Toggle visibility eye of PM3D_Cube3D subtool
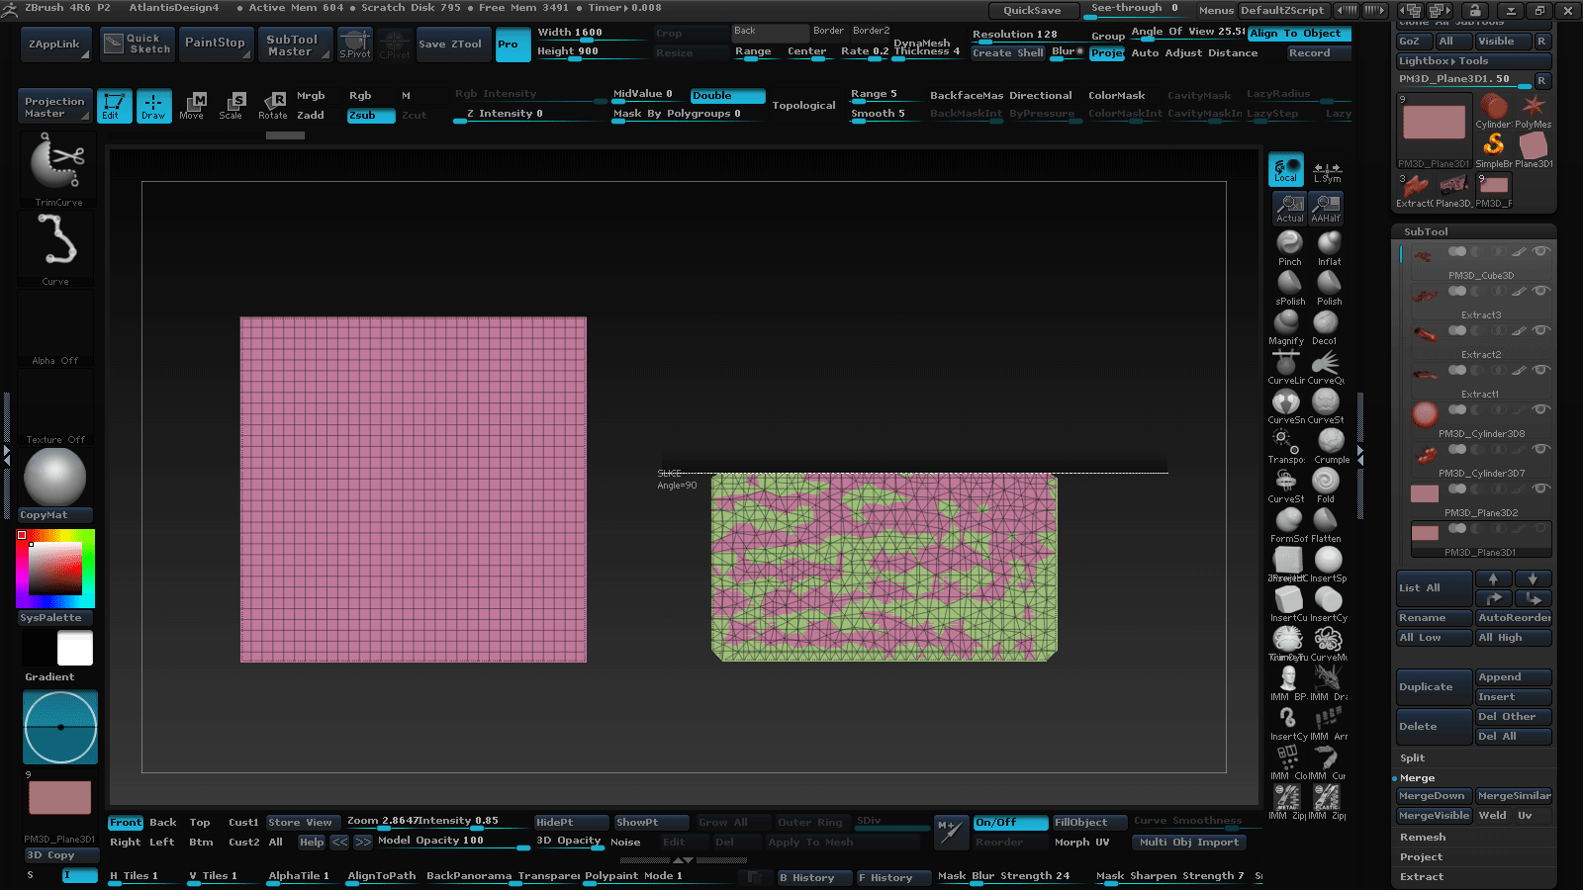The image size is (1583, 890). coord(1540,251)
